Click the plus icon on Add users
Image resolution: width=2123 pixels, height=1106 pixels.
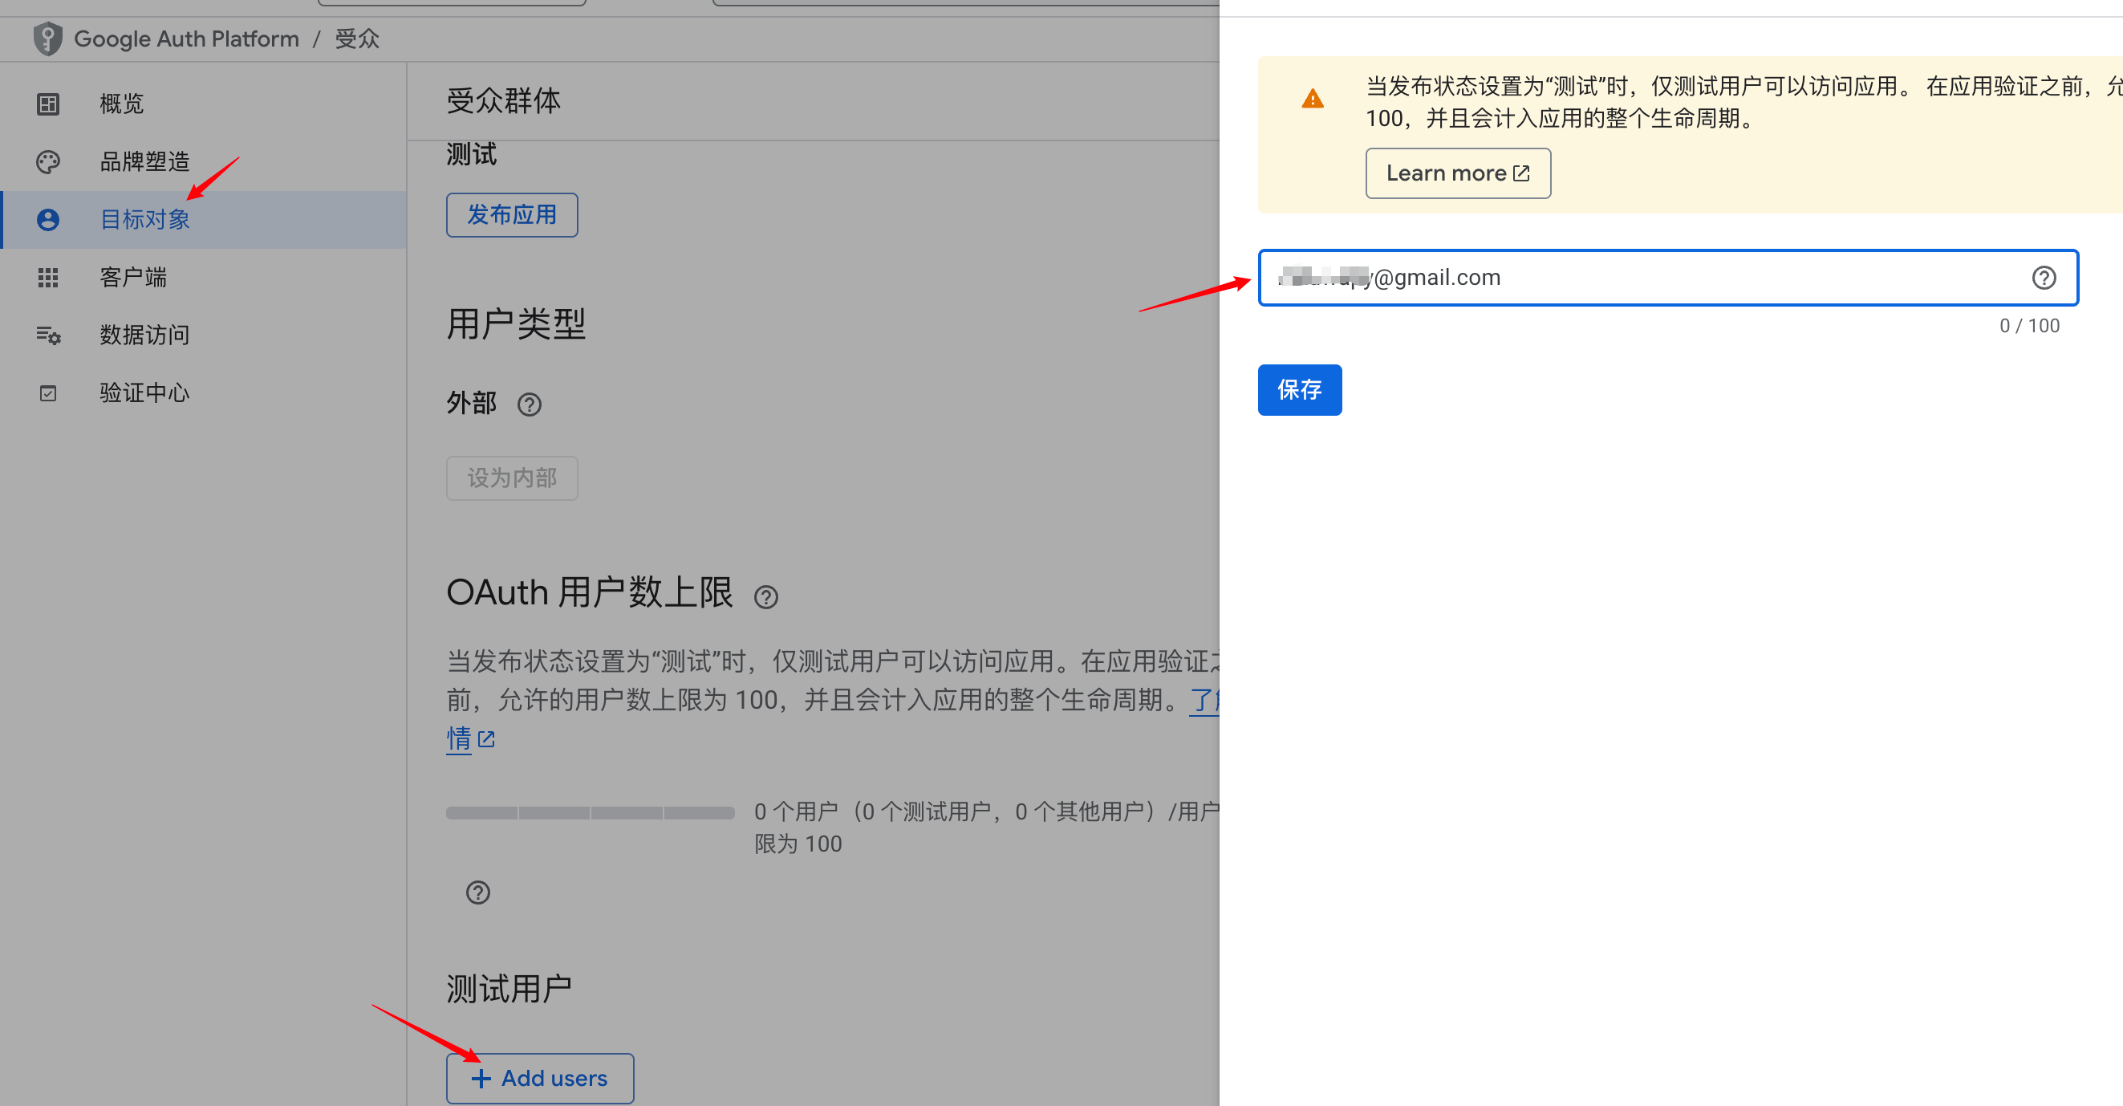pyautogui.click(x=481, y=1078)
